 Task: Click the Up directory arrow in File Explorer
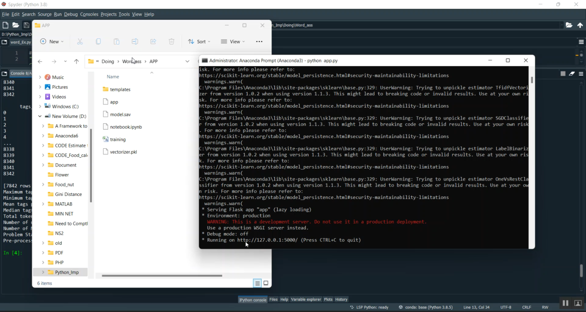[77, 62]
